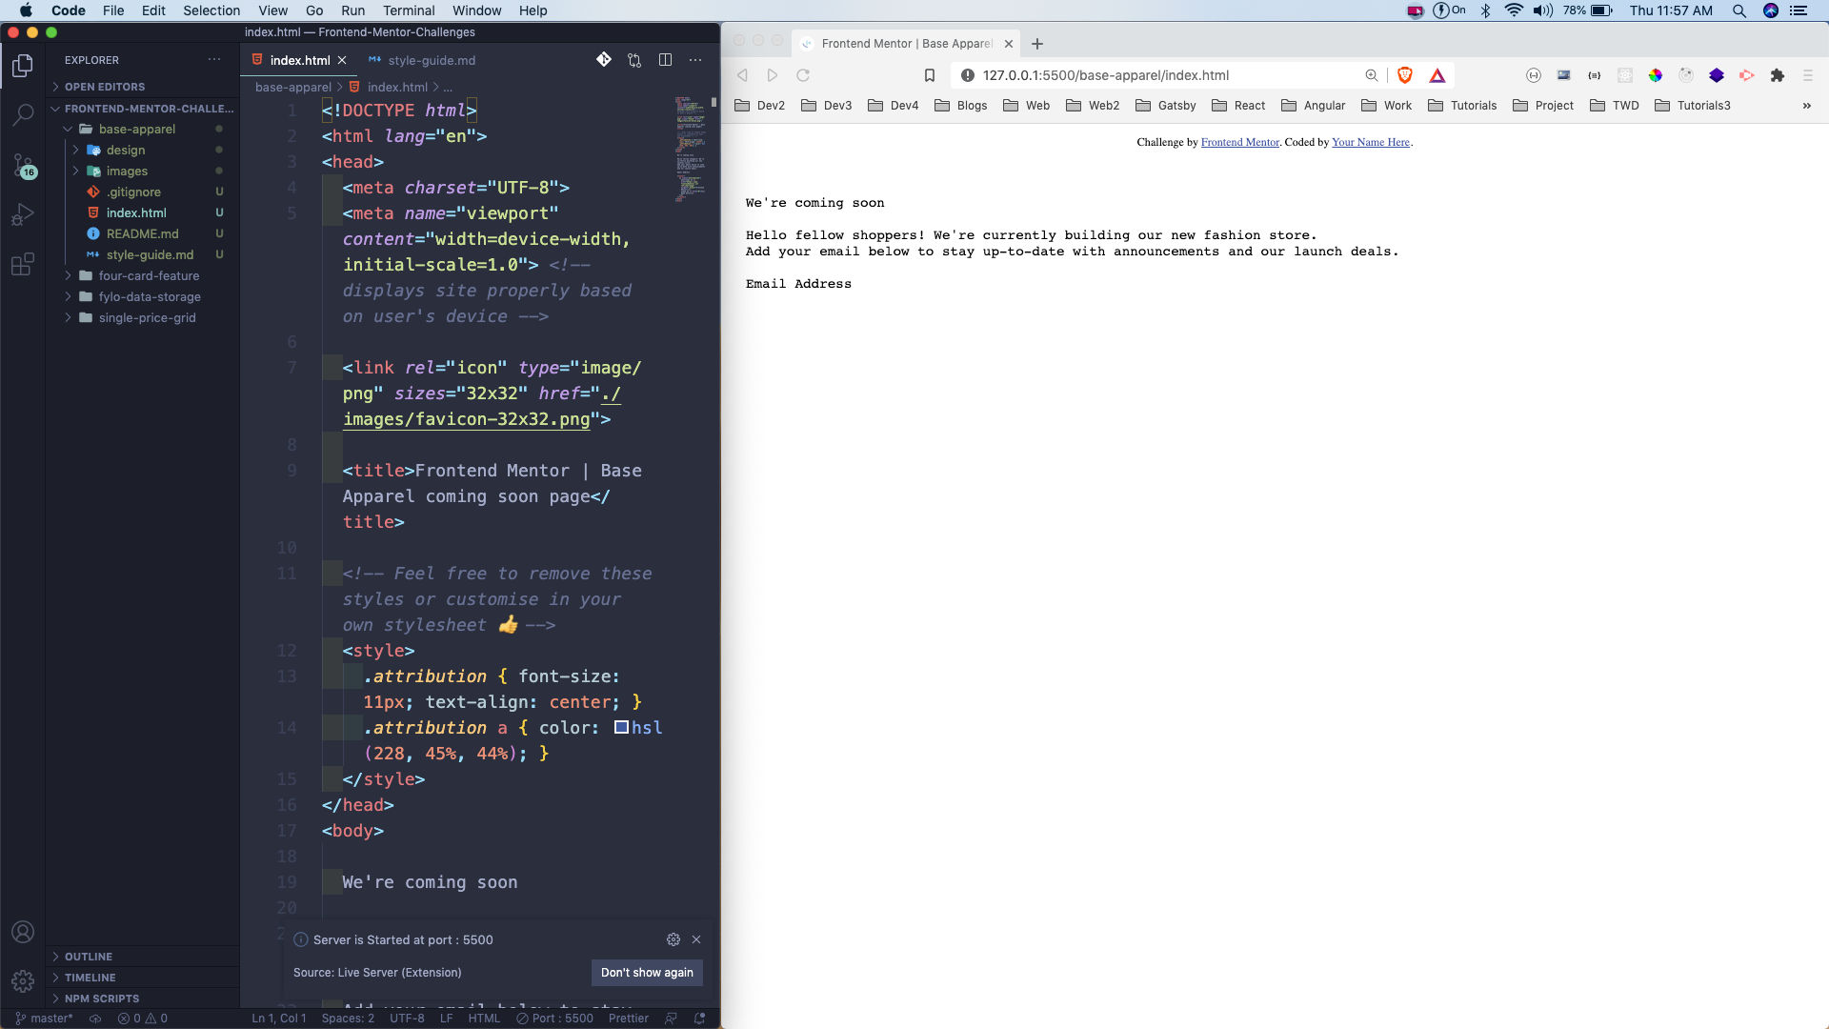
Task: Switch to the style-guide.md editor tab
Action: point(423,60)
